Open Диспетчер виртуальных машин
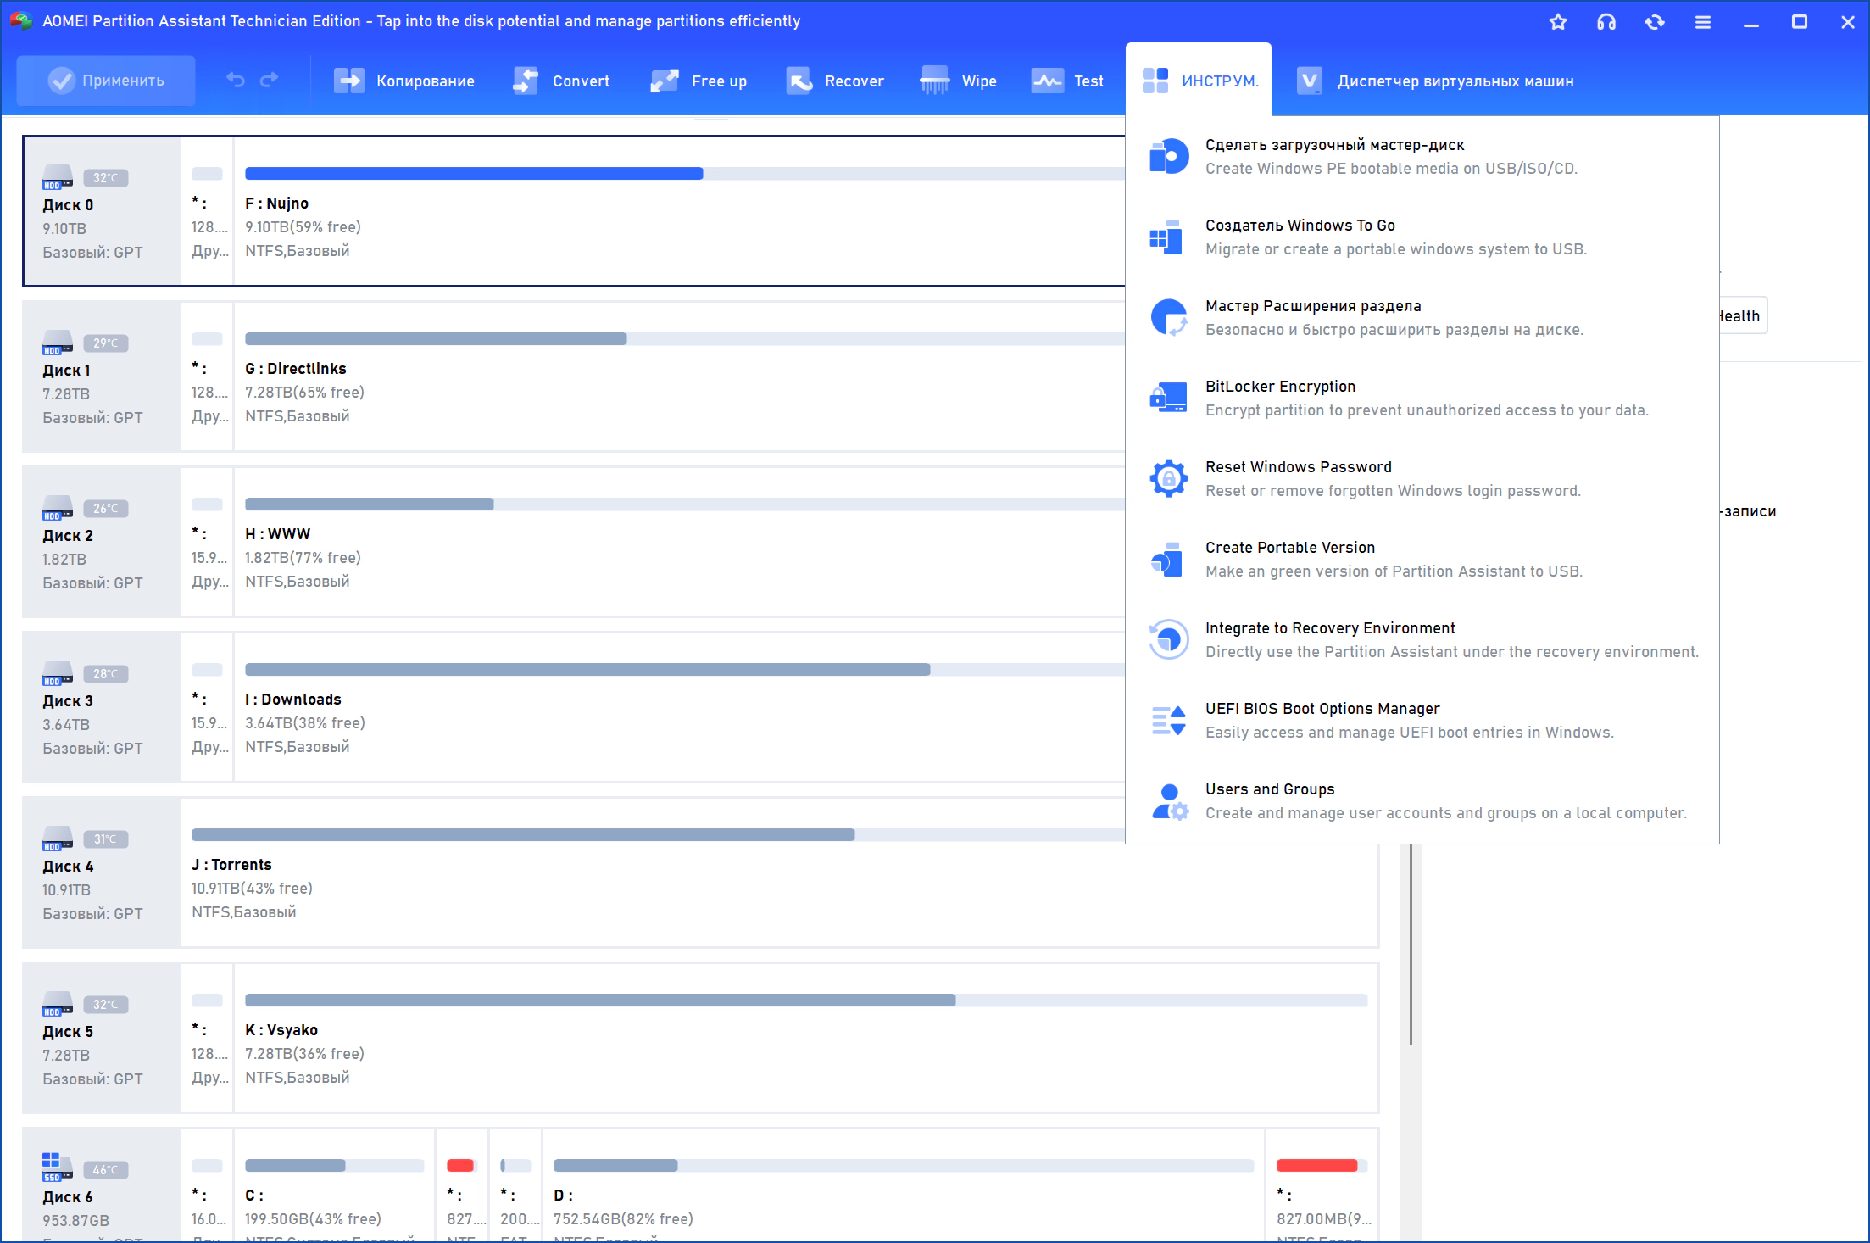This screenshot has height=1243, width=1870. [1435, 81]
